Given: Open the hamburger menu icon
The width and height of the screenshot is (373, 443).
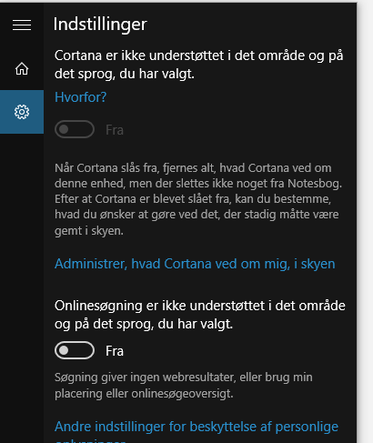Looking at the screenshot, I should (22, 25).
